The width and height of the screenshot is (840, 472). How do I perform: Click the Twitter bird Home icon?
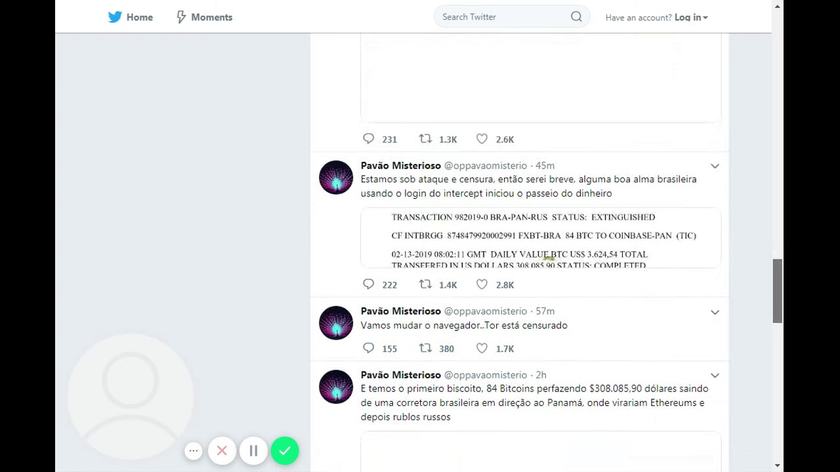[115, 17]
